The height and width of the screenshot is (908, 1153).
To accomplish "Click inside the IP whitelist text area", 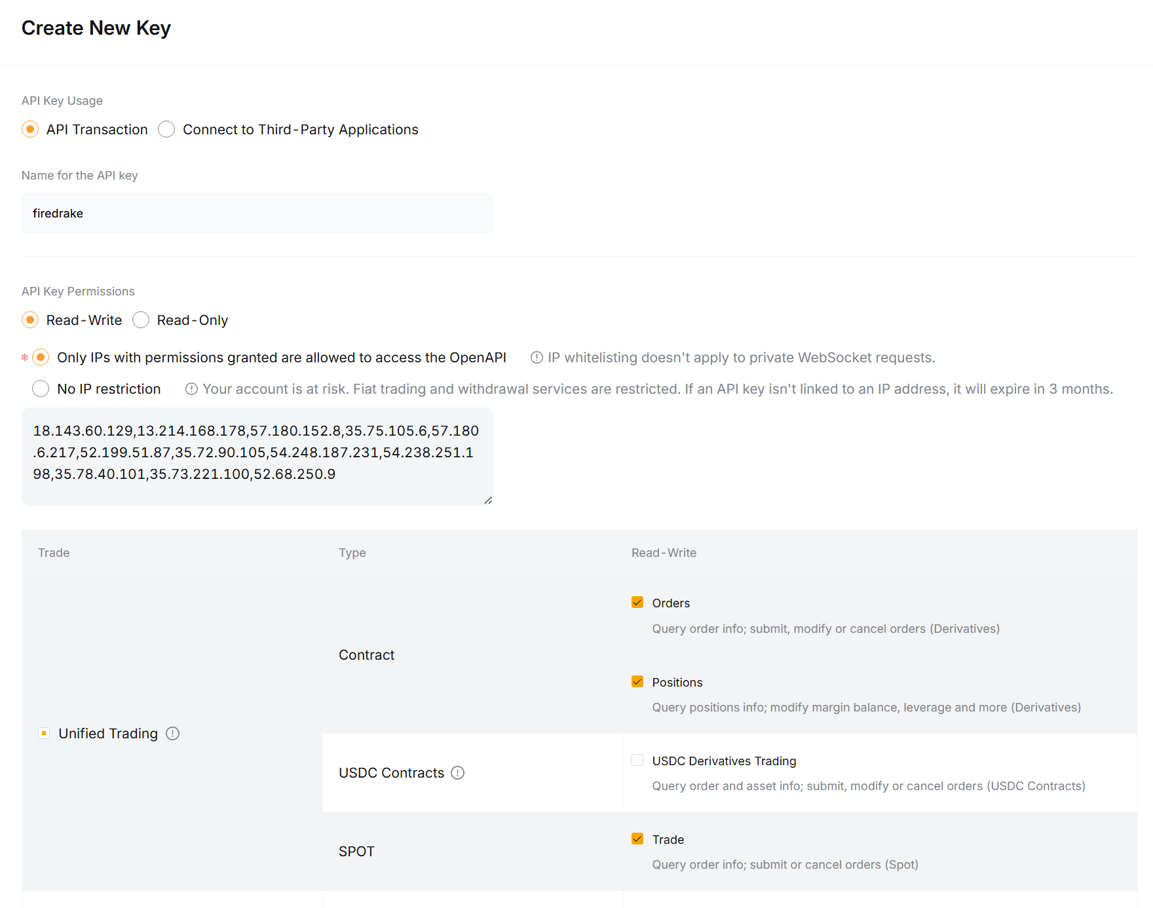I will coord(257,452).
